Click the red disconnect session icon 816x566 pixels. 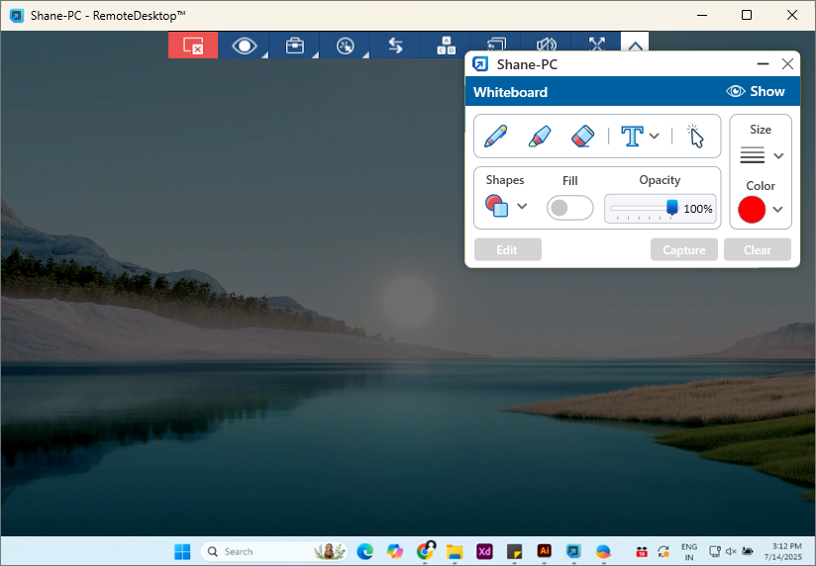pyautogui.click(x=193, y=46)
